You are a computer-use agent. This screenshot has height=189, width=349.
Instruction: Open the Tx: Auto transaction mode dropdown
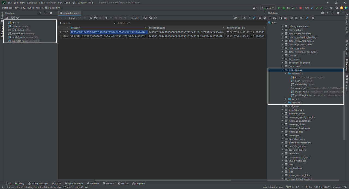[x=135, y=18]
